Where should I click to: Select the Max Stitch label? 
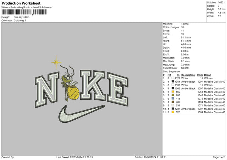point(169,58)
